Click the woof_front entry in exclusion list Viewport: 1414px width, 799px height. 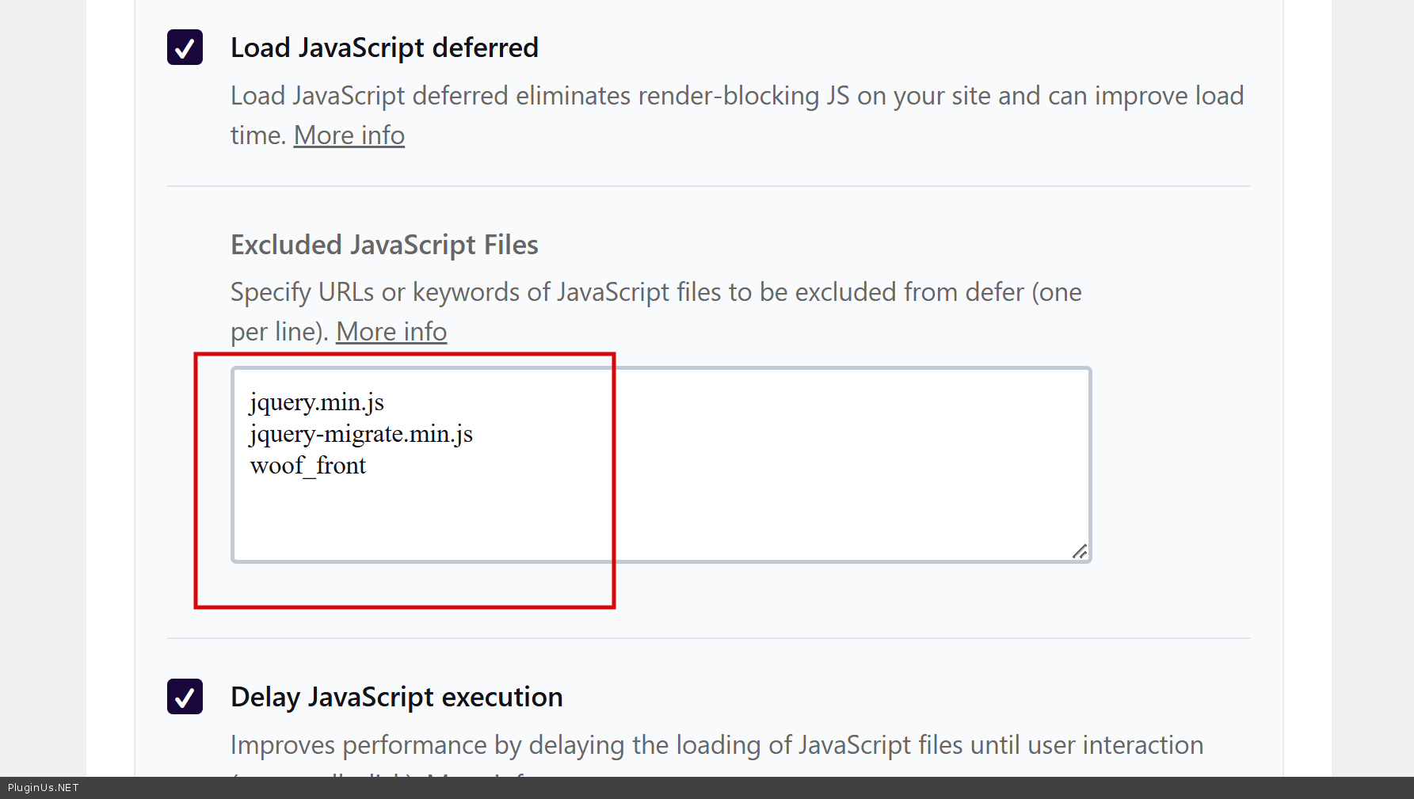coord(308,466)
